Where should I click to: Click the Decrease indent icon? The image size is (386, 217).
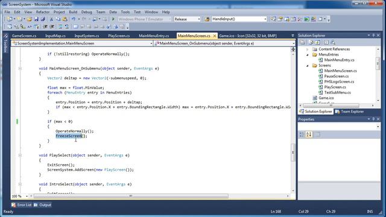coord(45,27)
